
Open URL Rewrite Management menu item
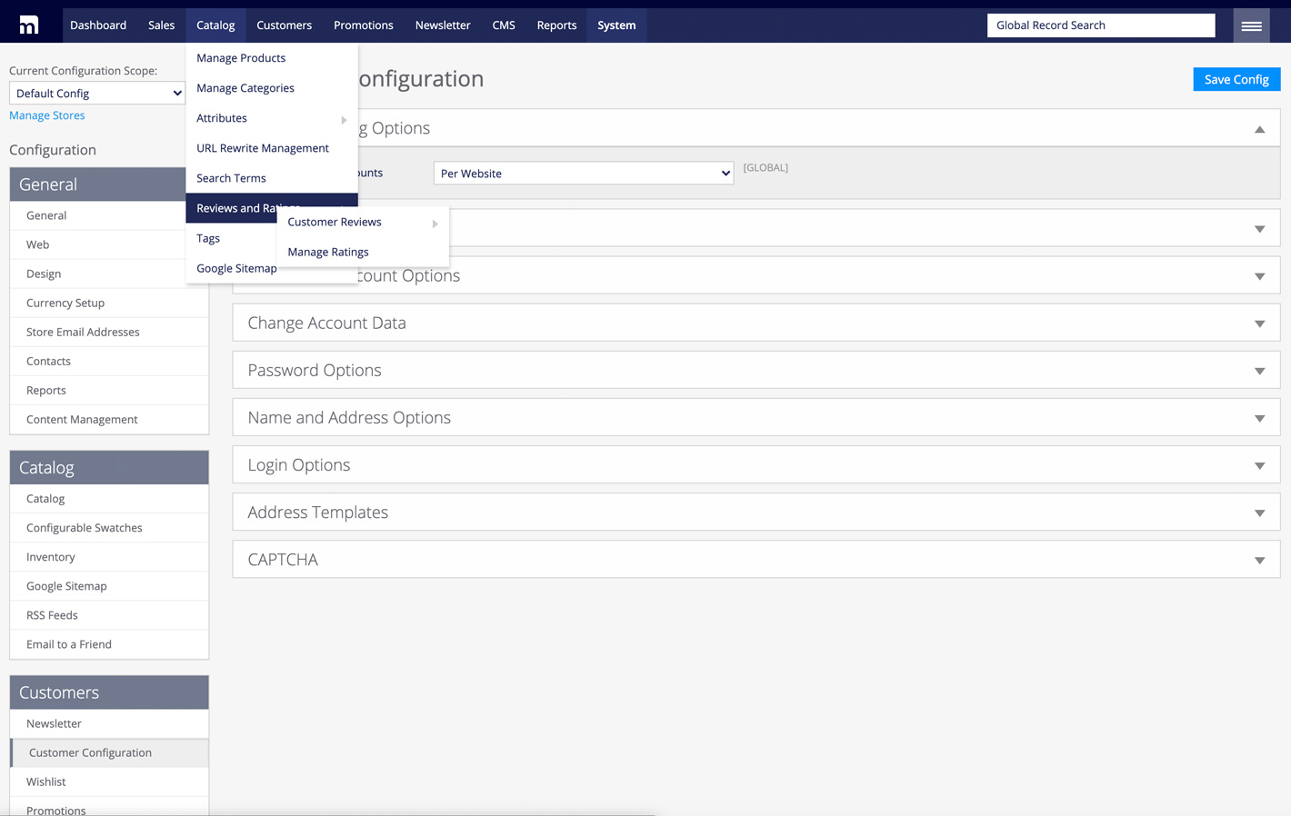tap(263, 148)
